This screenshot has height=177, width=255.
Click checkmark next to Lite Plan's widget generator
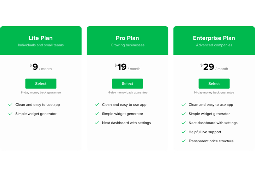pos(10,114)
